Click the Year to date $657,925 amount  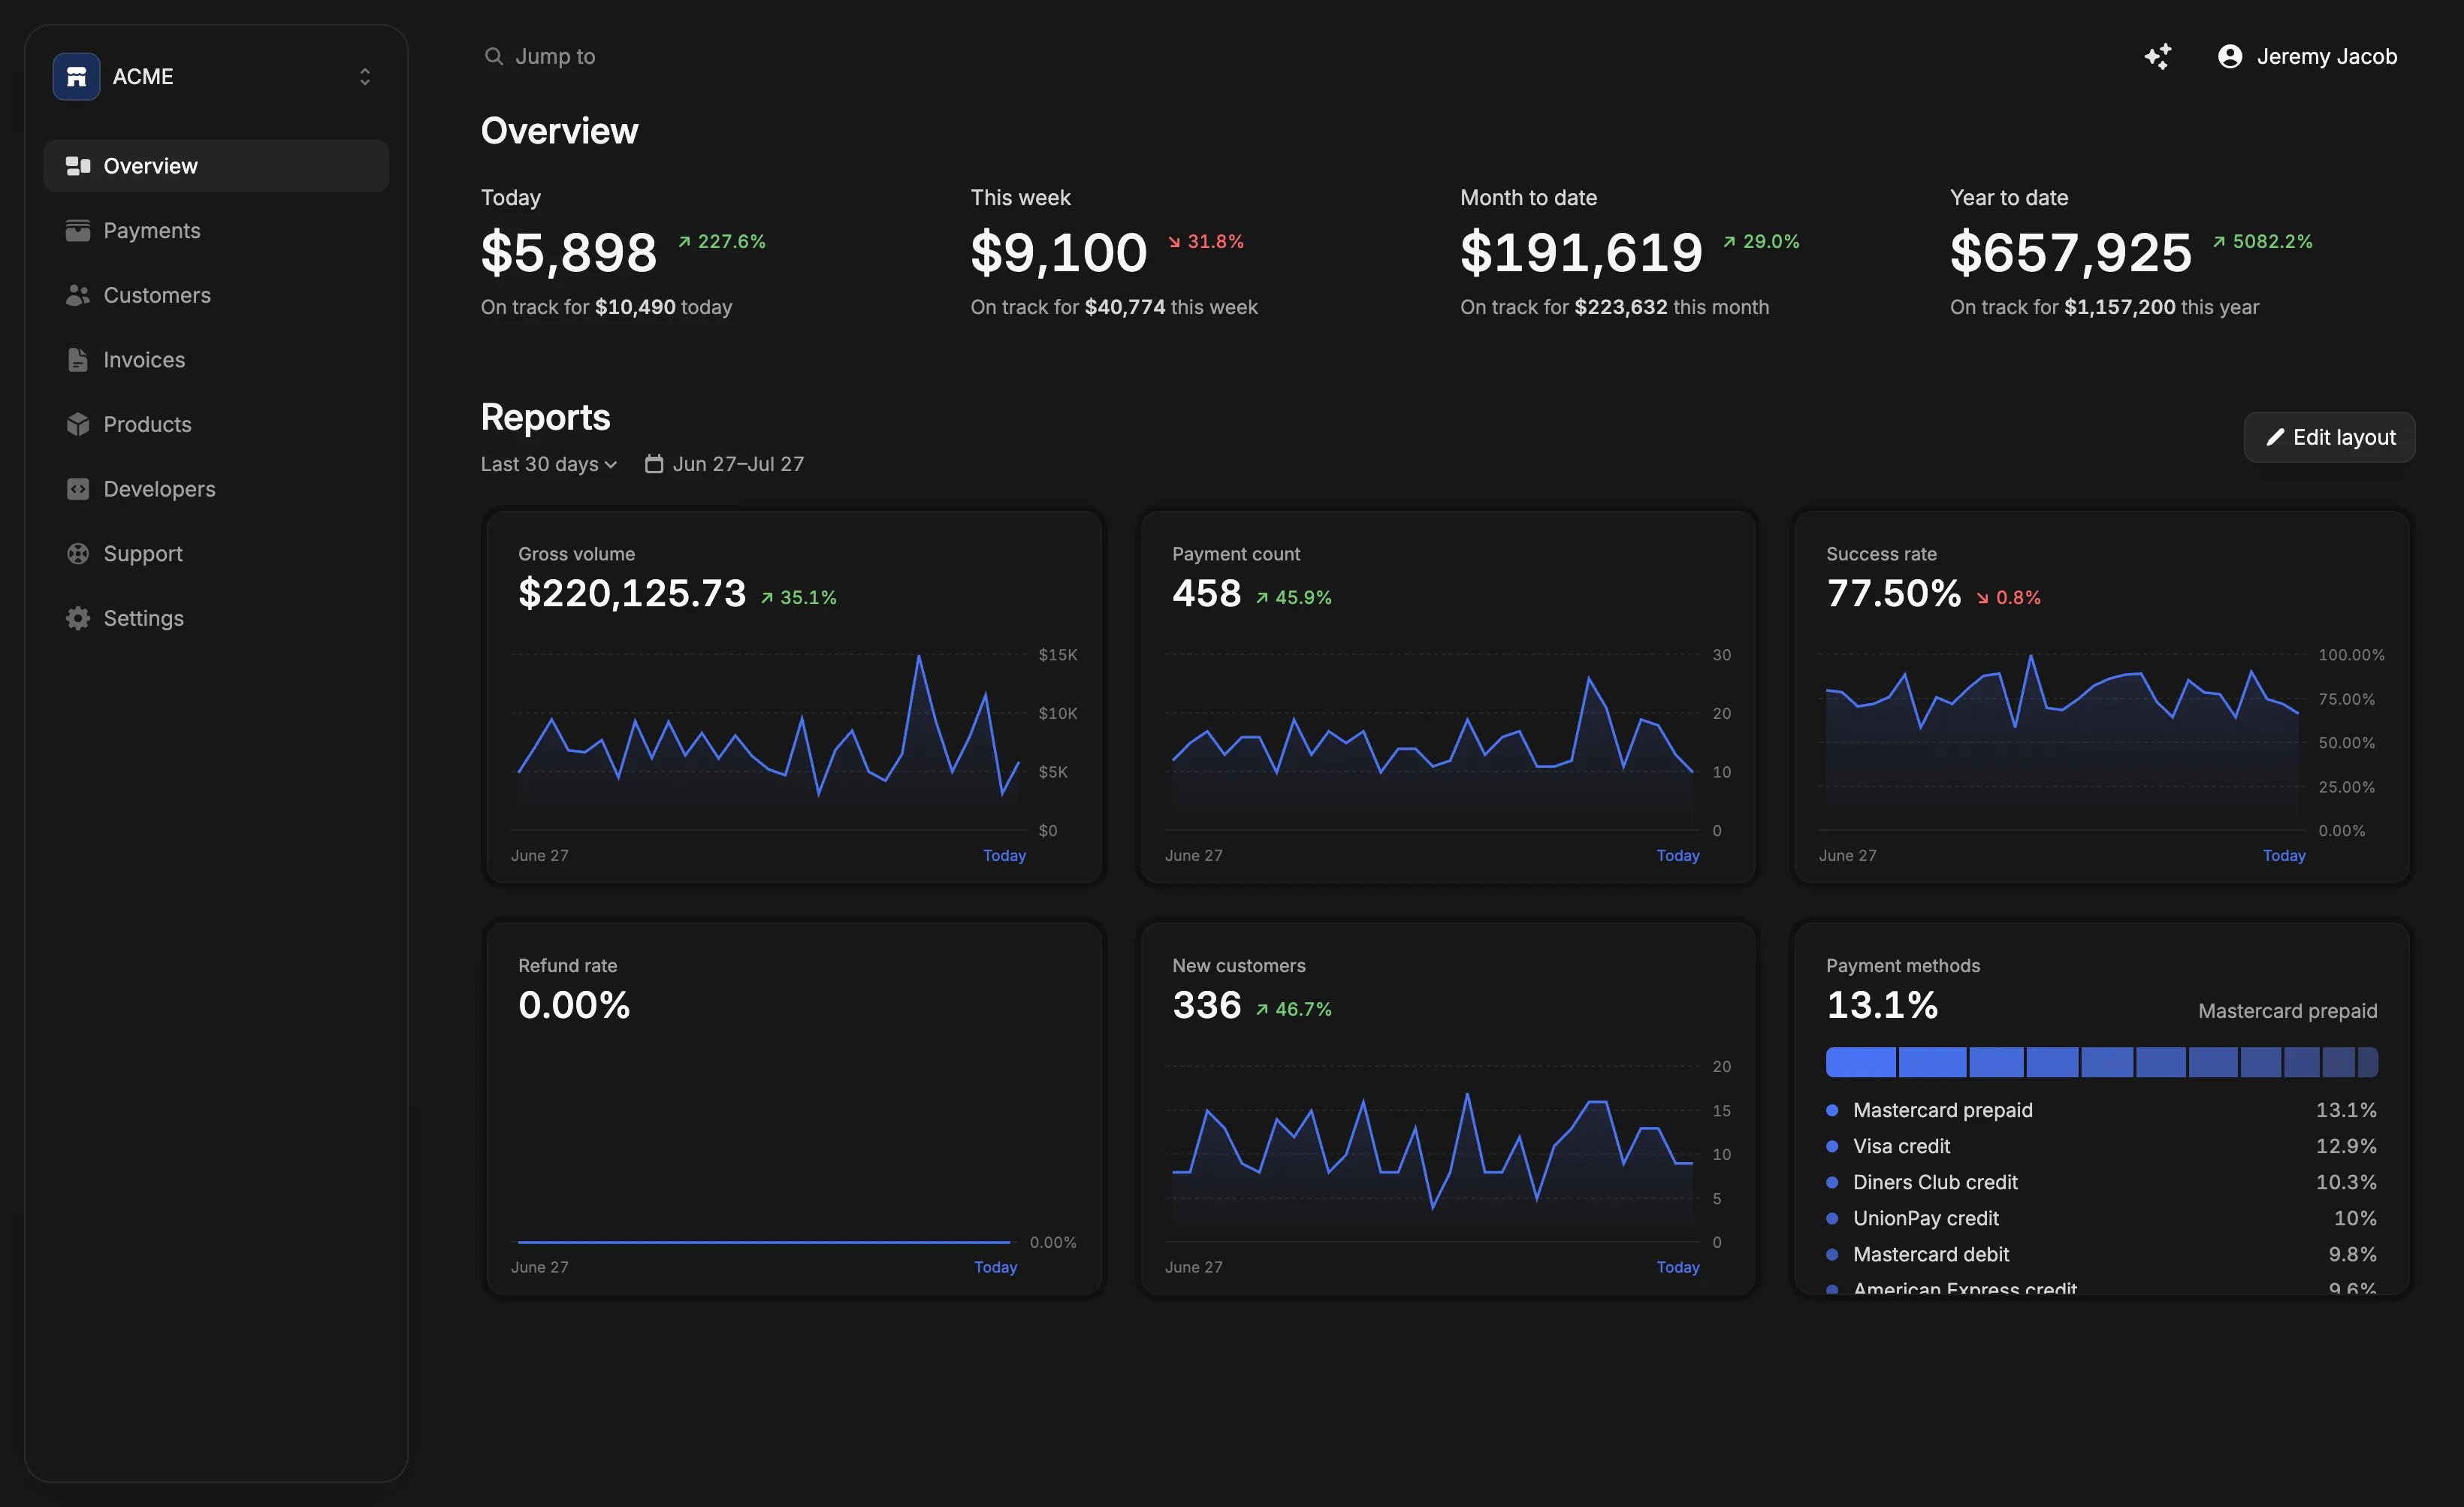[2071, 252]
